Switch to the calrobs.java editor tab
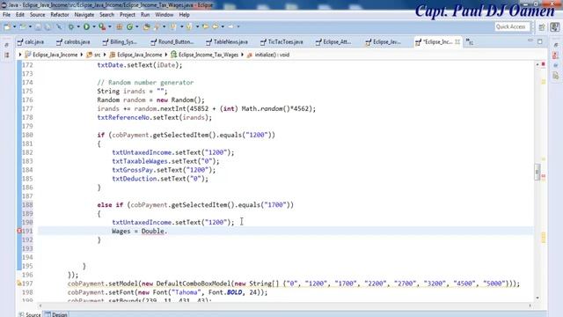The width and height of the screenshot is (563, 317). (73, 42)
